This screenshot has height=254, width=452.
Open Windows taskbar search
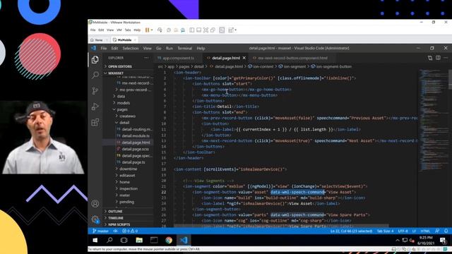[x=109, y=240]
